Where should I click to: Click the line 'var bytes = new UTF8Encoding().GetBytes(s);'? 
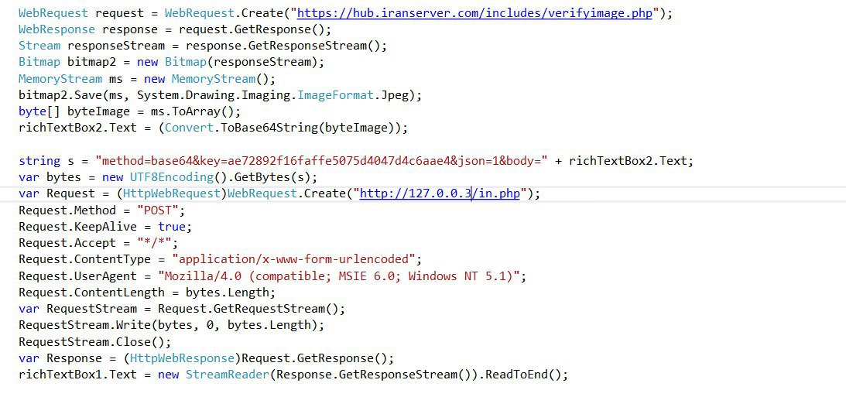168,177
